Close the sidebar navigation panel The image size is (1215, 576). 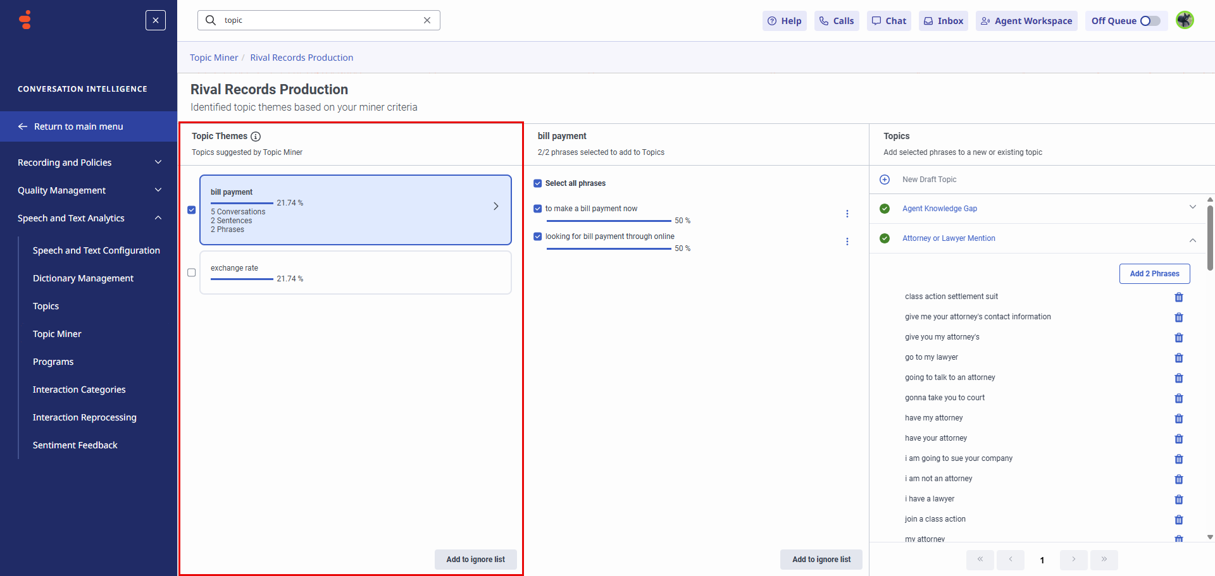click(x=156, y=20)
